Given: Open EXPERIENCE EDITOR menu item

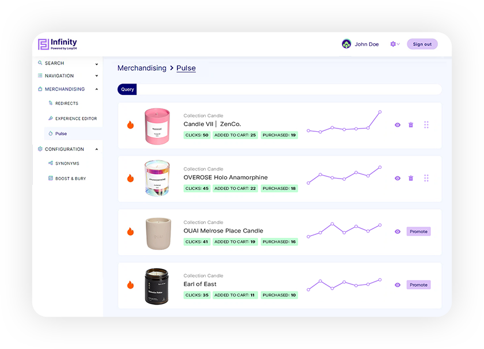Looking at the screenshot, I should coord(76,119).
